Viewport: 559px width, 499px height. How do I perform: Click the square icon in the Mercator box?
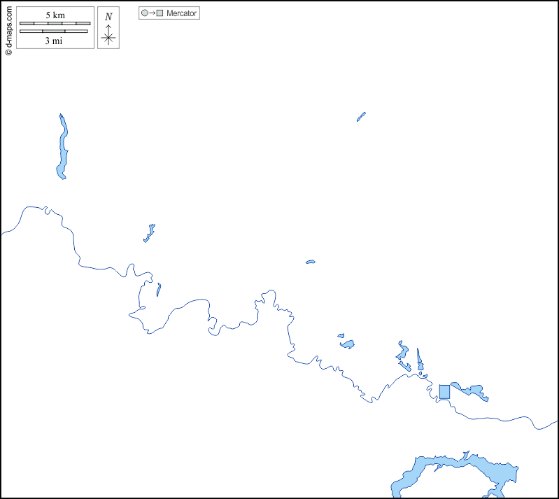tap(160, 13)
